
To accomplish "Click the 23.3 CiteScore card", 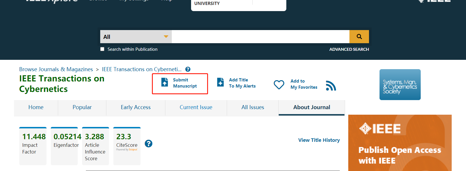I will pyautogui.click(x=127, y=146).
